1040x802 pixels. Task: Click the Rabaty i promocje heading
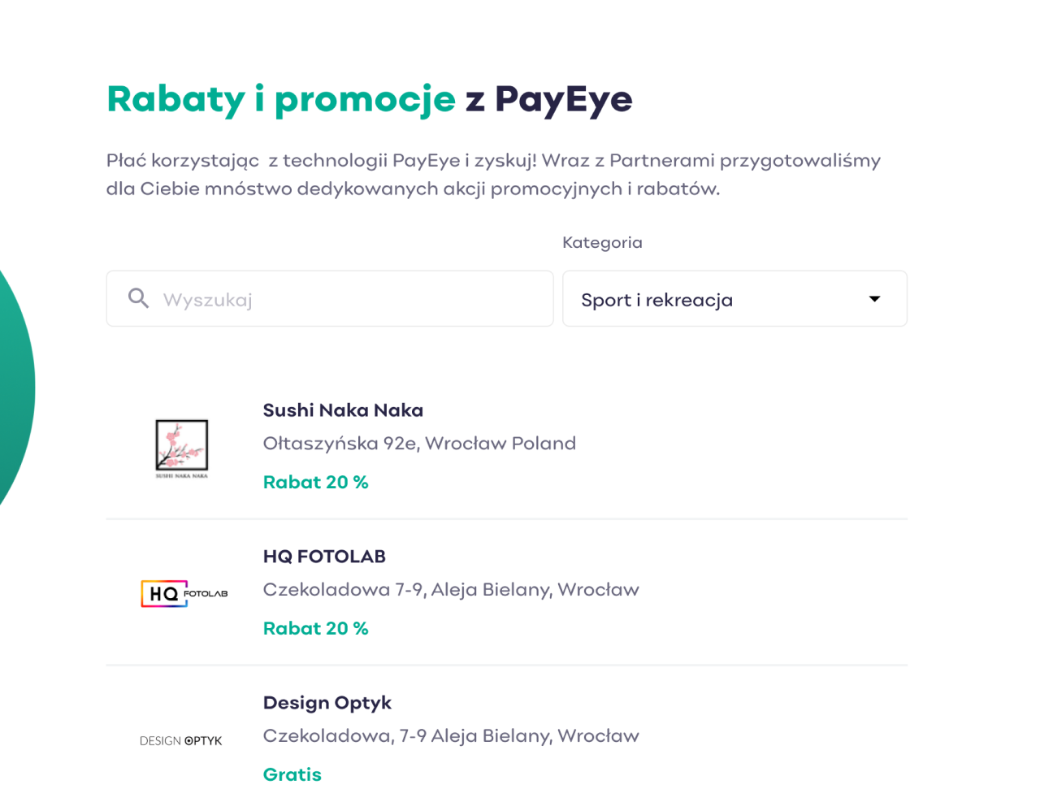tap(281, 99)
